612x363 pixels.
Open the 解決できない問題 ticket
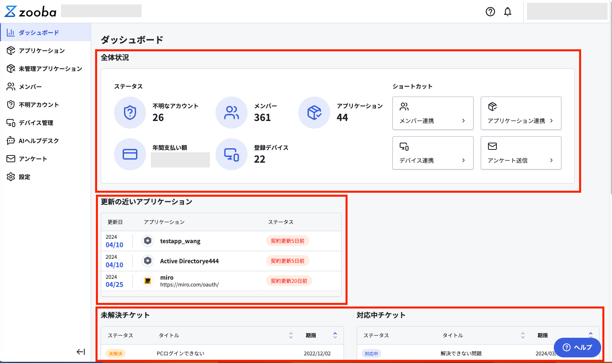point(461,353)
